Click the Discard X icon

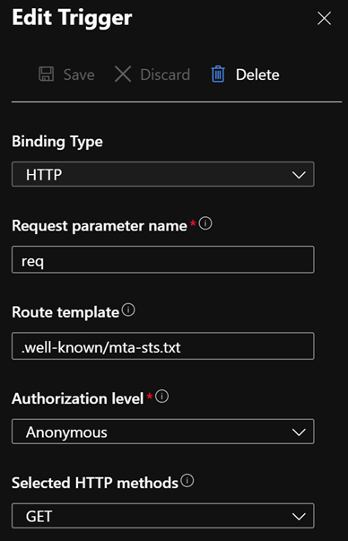click(x=123, y=74)
